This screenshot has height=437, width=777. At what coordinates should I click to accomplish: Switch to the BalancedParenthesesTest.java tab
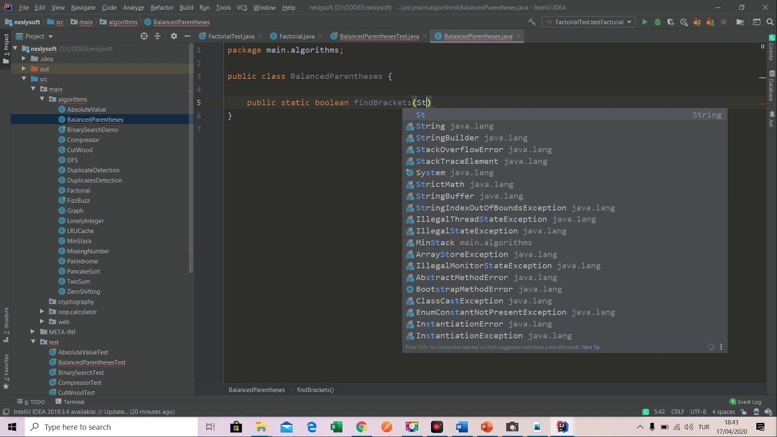click(379, 36)
